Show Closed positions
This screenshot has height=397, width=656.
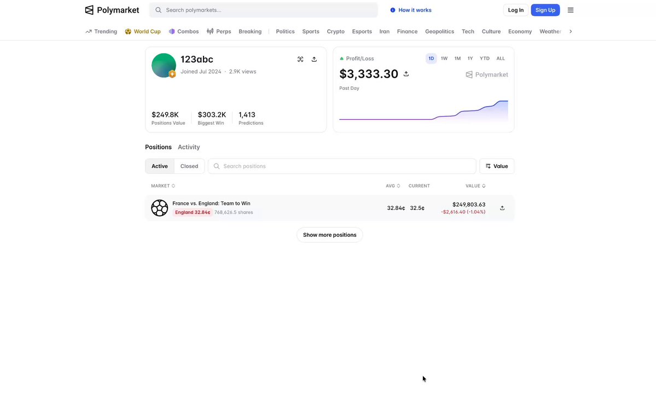[189, 166]
